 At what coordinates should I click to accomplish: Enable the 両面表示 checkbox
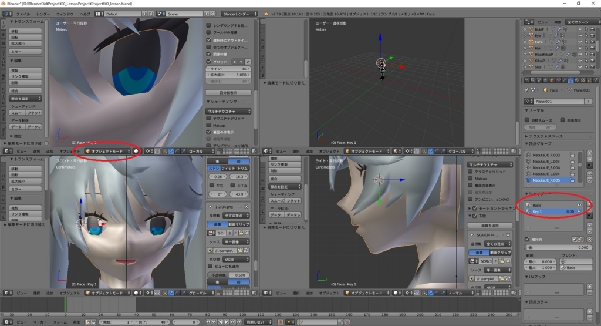562,120
